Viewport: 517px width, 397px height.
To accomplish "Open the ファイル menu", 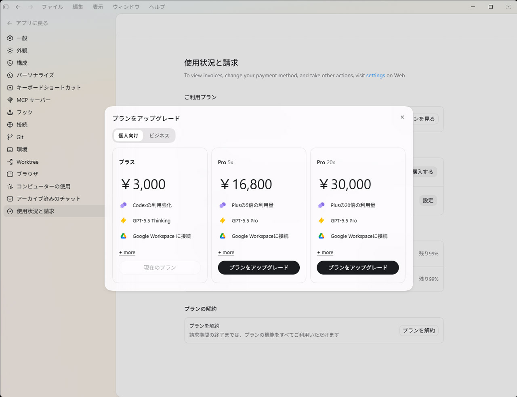I will pyautogui.click(x=53, y=7).
